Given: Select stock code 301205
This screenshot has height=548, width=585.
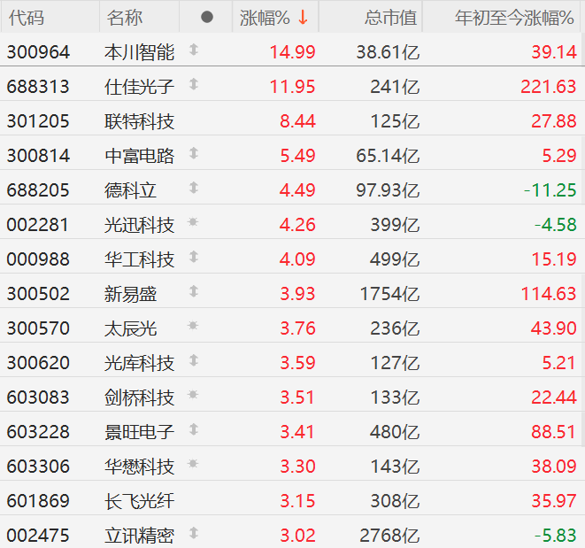Looking at the screenshot, I should [x=38, y=121].
